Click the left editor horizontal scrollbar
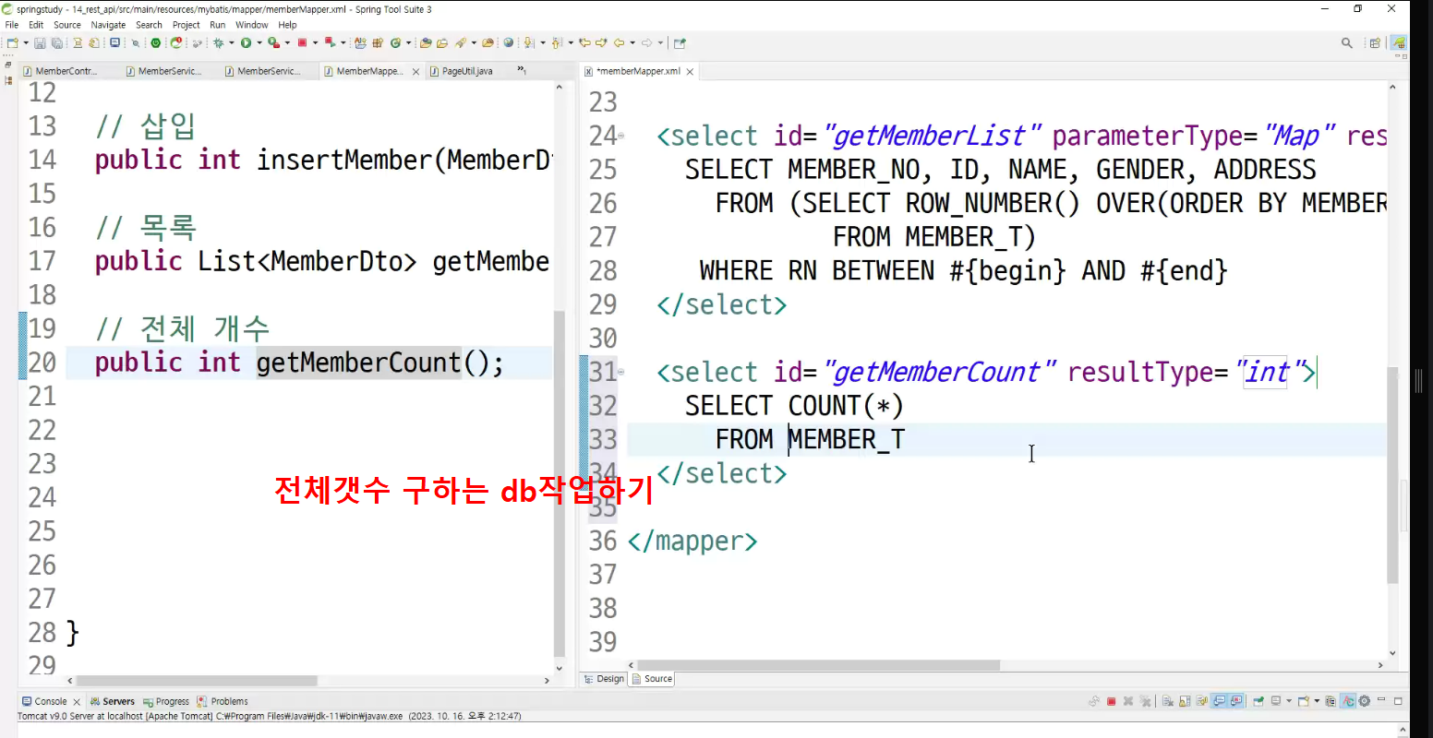1433x738 pixels. point(197,681)
